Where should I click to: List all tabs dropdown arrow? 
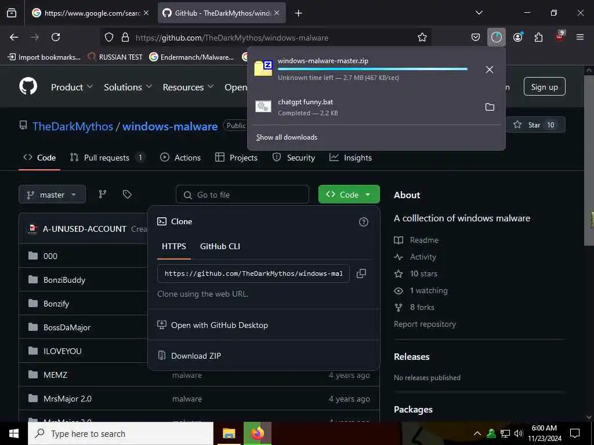pos(479,13)
